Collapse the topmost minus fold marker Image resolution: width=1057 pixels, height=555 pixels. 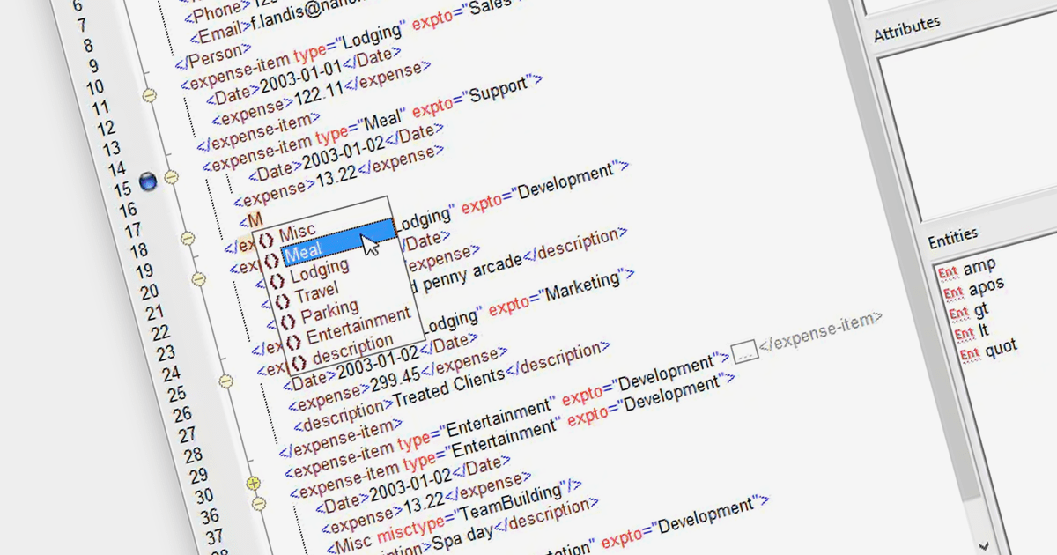coord(149,93)
